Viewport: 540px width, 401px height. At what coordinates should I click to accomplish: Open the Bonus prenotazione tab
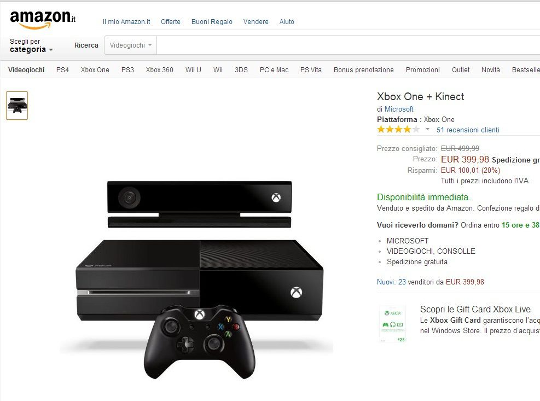(364, 70)
